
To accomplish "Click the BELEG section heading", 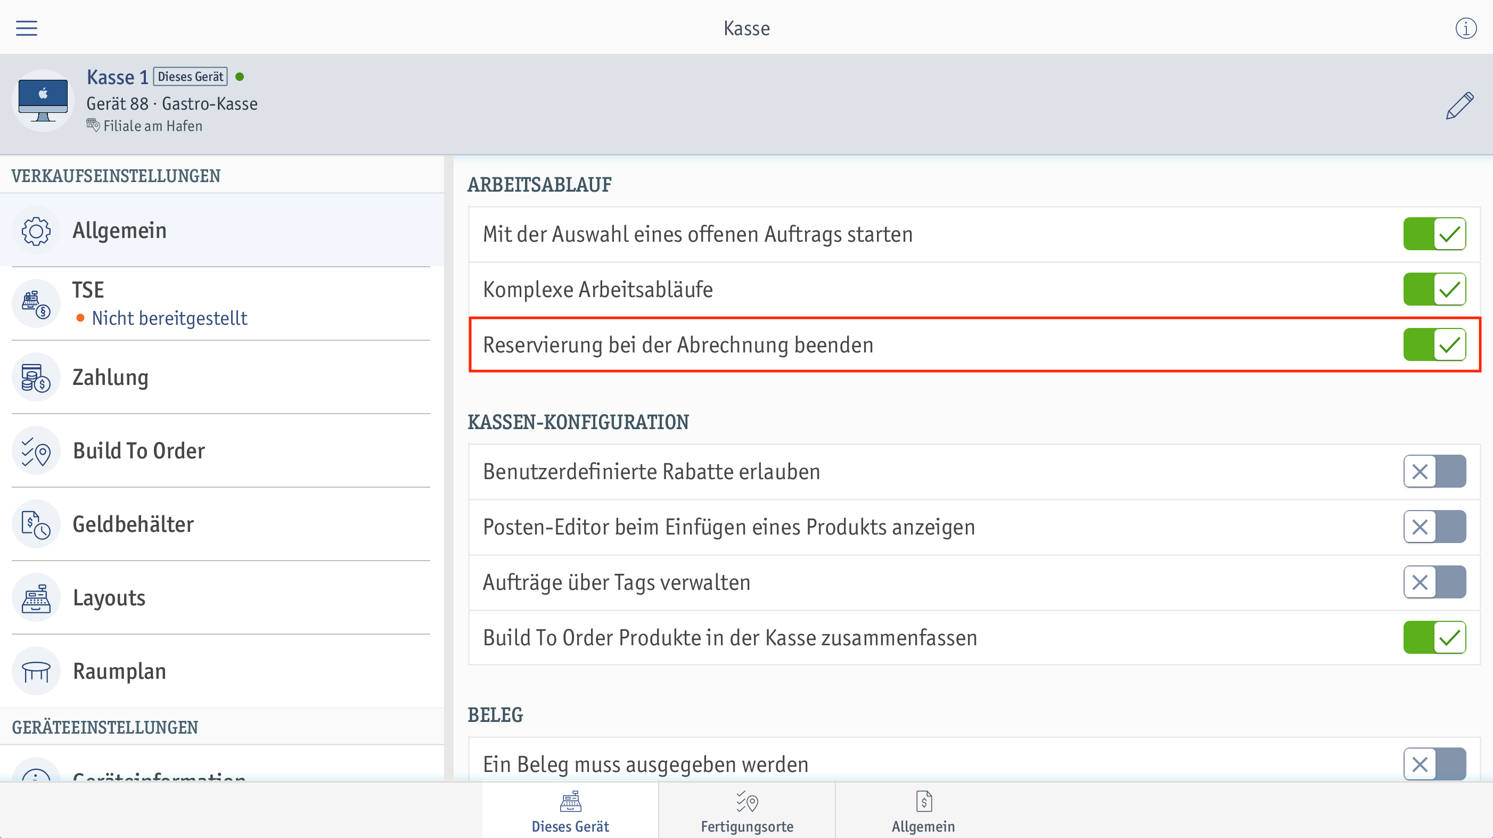I will coord(496,715).
